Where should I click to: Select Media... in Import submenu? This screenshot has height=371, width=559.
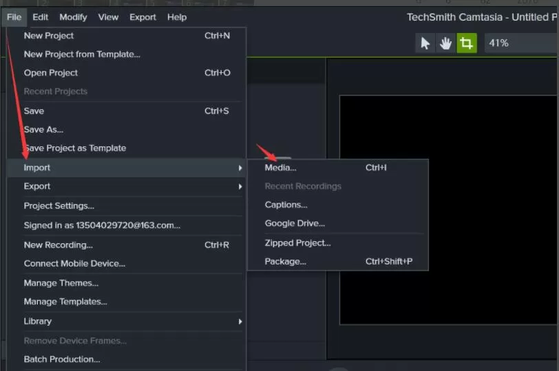click(x=338, y=168)
